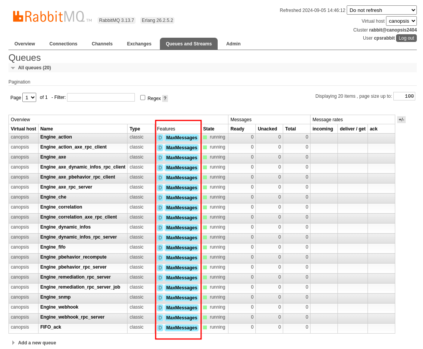Click MaxMessages badge for Engine_dynamic_infos

[x=181, y=228]
